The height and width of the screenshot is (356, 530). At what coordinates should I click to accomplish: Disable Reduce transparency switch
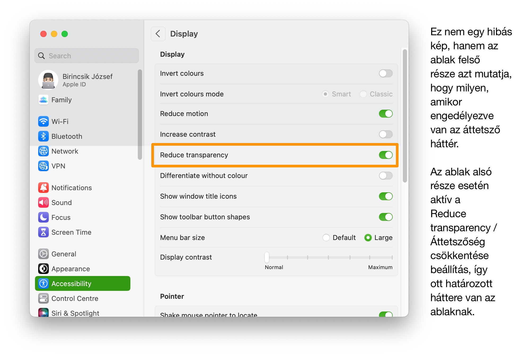tap(386, 155)
